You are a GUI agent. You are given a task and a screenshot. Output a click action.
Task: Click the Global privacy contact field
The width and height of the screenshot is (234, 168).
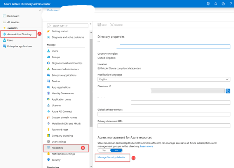[164, 114]
